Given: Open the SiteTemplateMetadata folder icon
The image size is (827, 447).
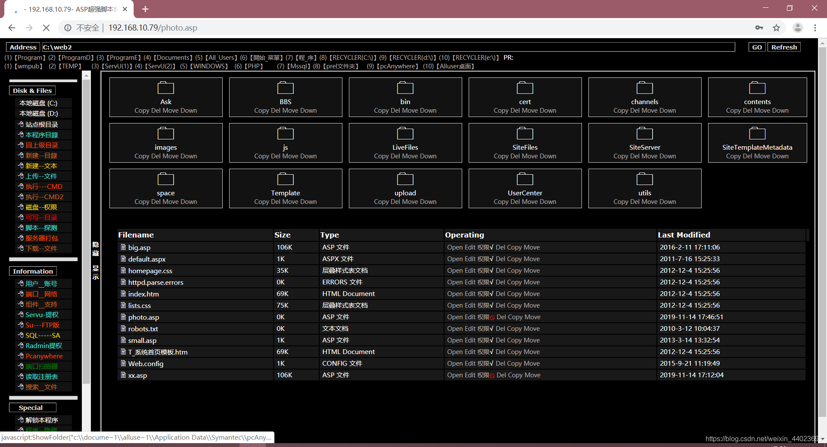Looking at the screenshot, I should pos(757,134).
